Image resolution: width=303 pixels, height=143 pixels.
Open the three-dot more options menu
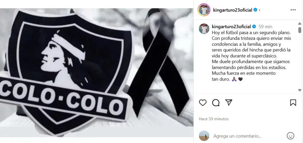[x=293, y=10]
